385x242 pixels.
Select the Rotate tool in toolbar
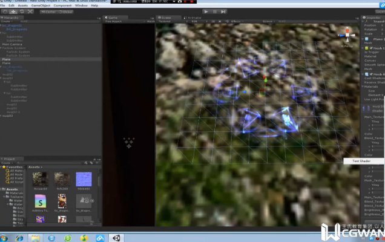pyautogui.click(x=21, y=11)
